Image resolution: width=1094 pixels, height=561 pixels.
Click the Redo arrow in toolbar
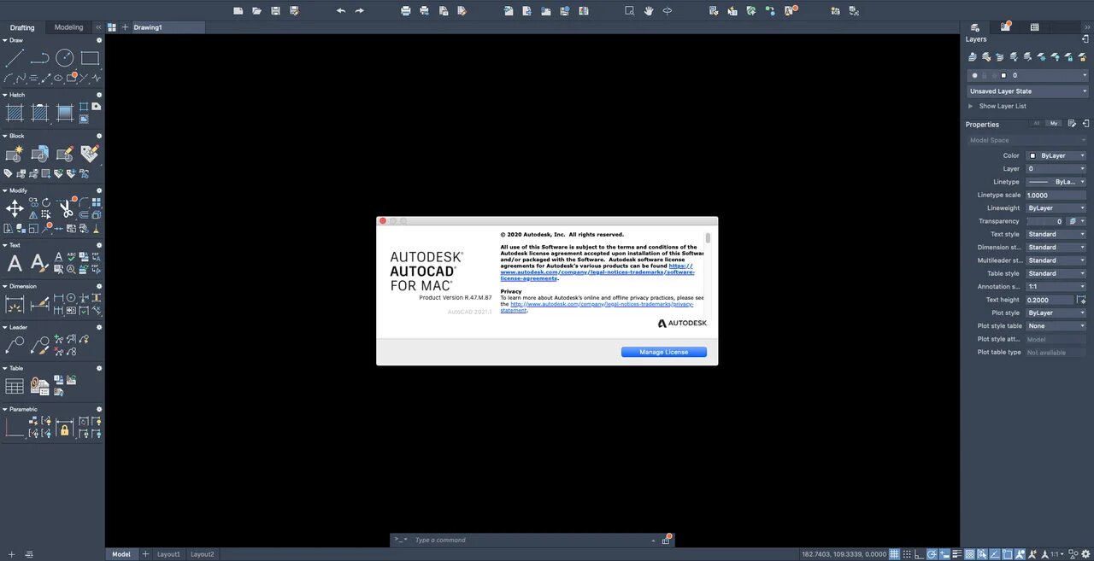(x=359, y=11)
